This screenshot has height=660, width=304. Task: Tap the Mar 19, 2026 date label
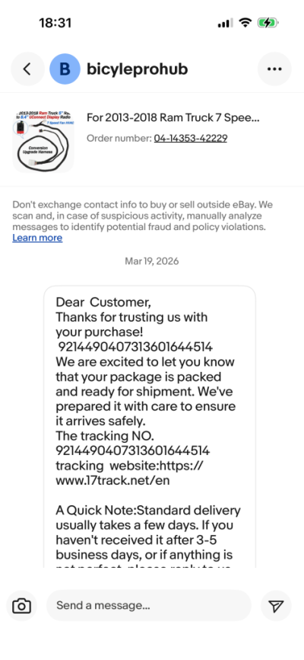[151, 261]
